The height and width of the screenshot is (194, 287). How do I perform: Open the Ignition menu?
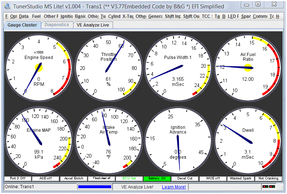(67, 16)
